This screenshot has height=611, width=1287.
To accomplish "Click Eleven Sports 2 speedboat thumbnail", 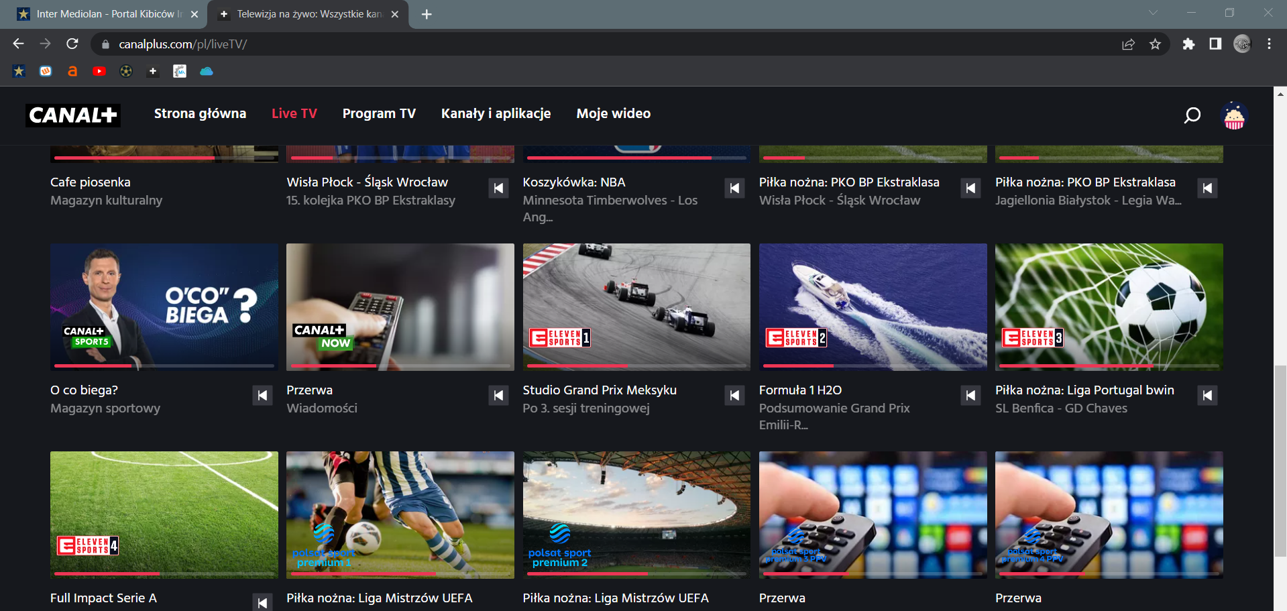I will 873,307.
